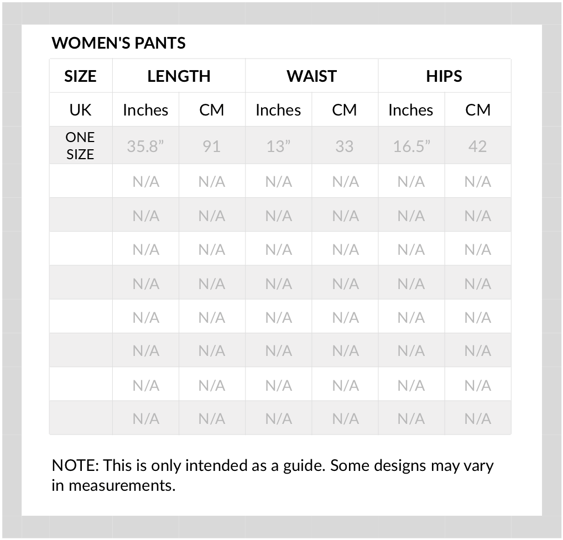Click CM subheader under HIPS
563x540 pixels.
(x=477, y=110)
